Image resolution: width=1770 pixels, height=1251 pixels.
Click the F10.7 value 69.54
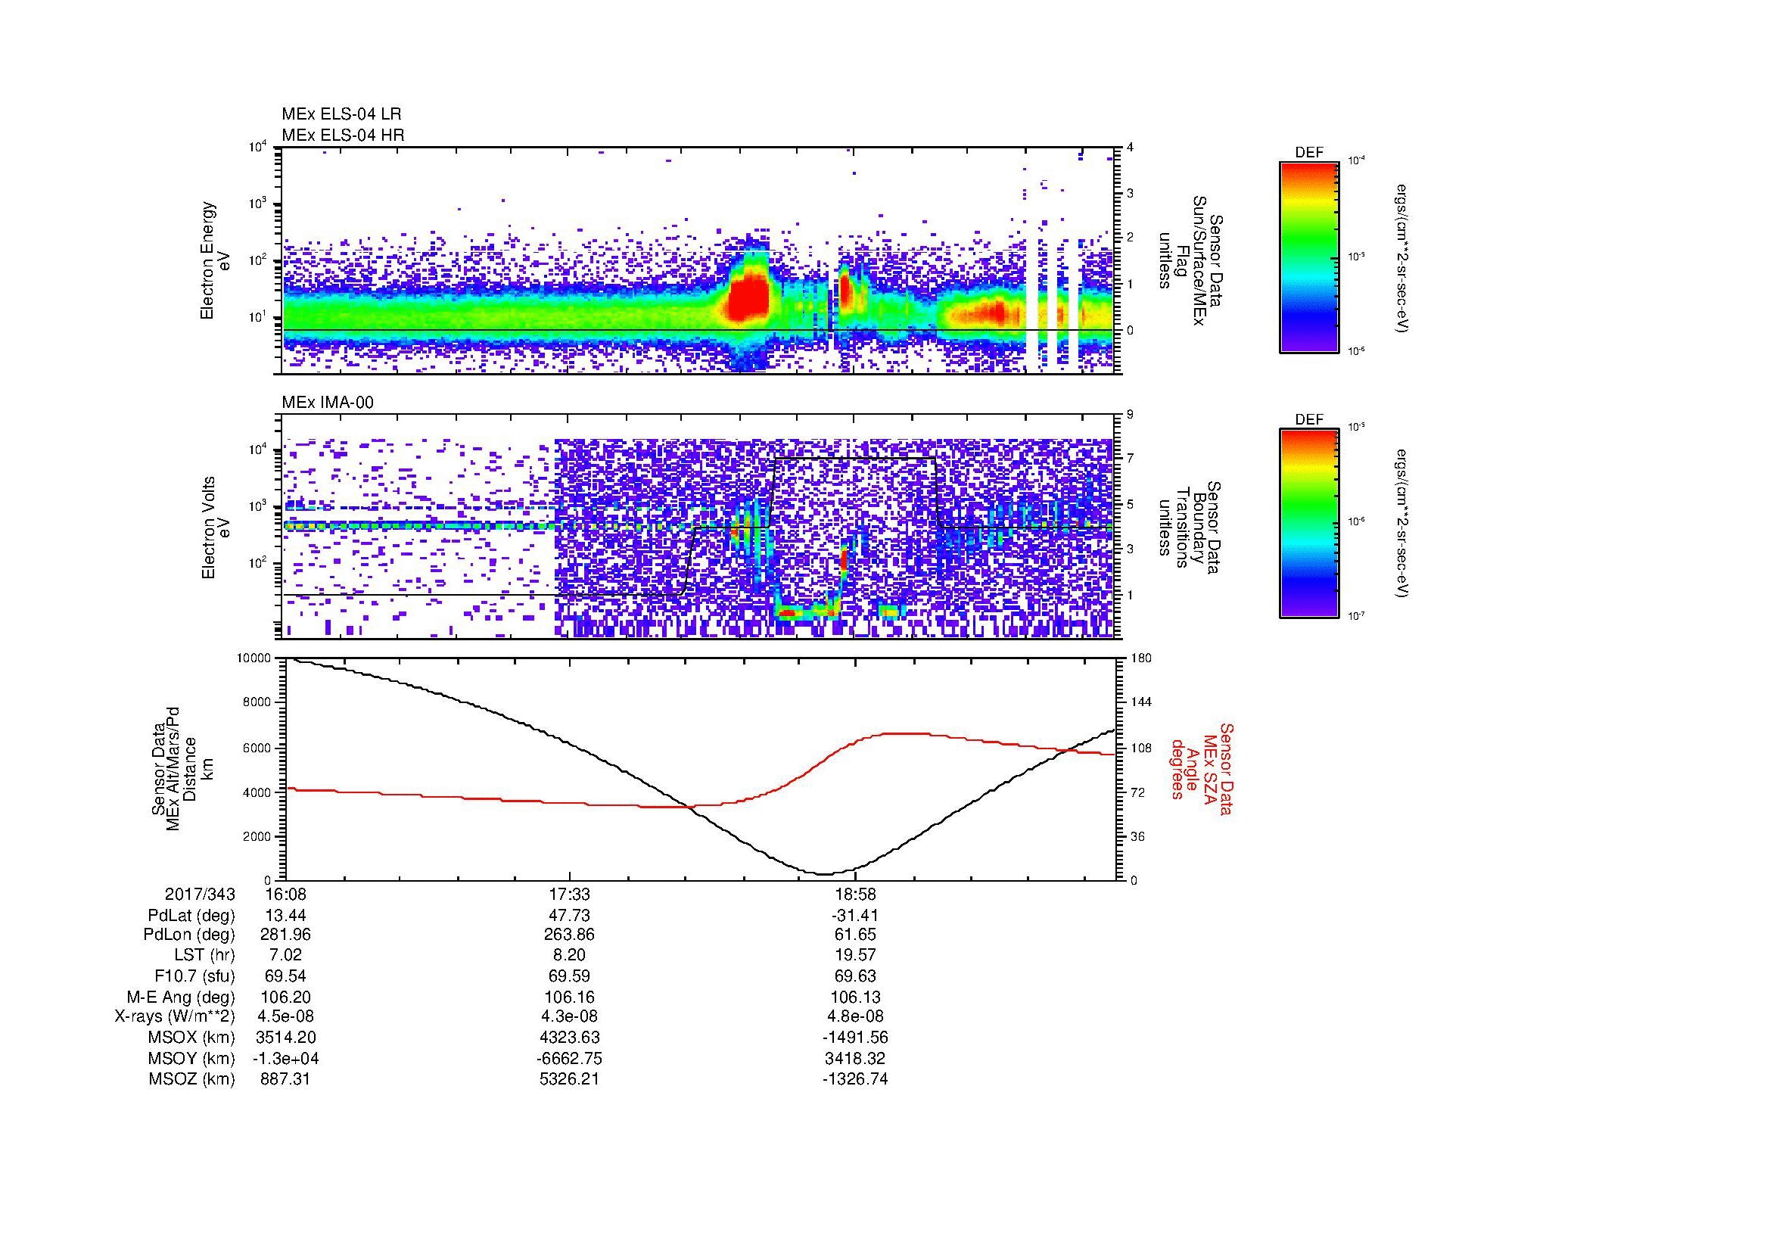coord(286,976)
